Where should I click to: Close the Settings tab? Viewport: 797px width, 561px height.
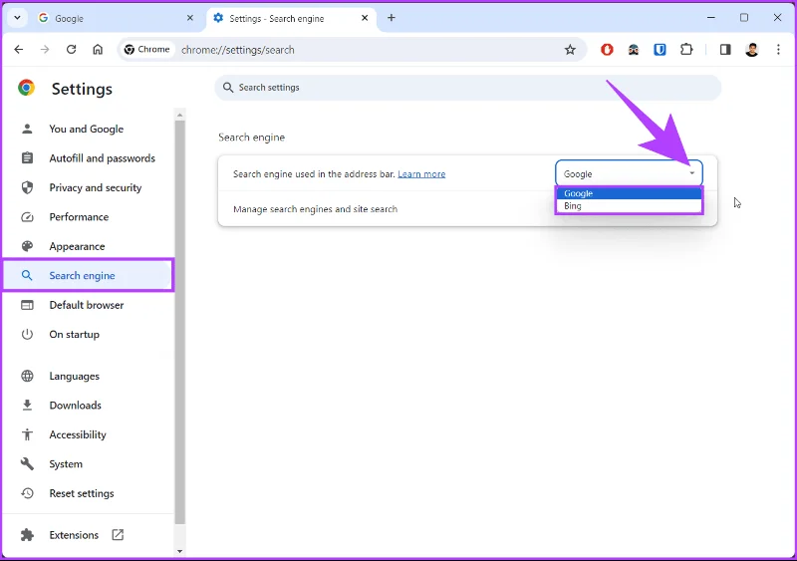tap(365, 18)
